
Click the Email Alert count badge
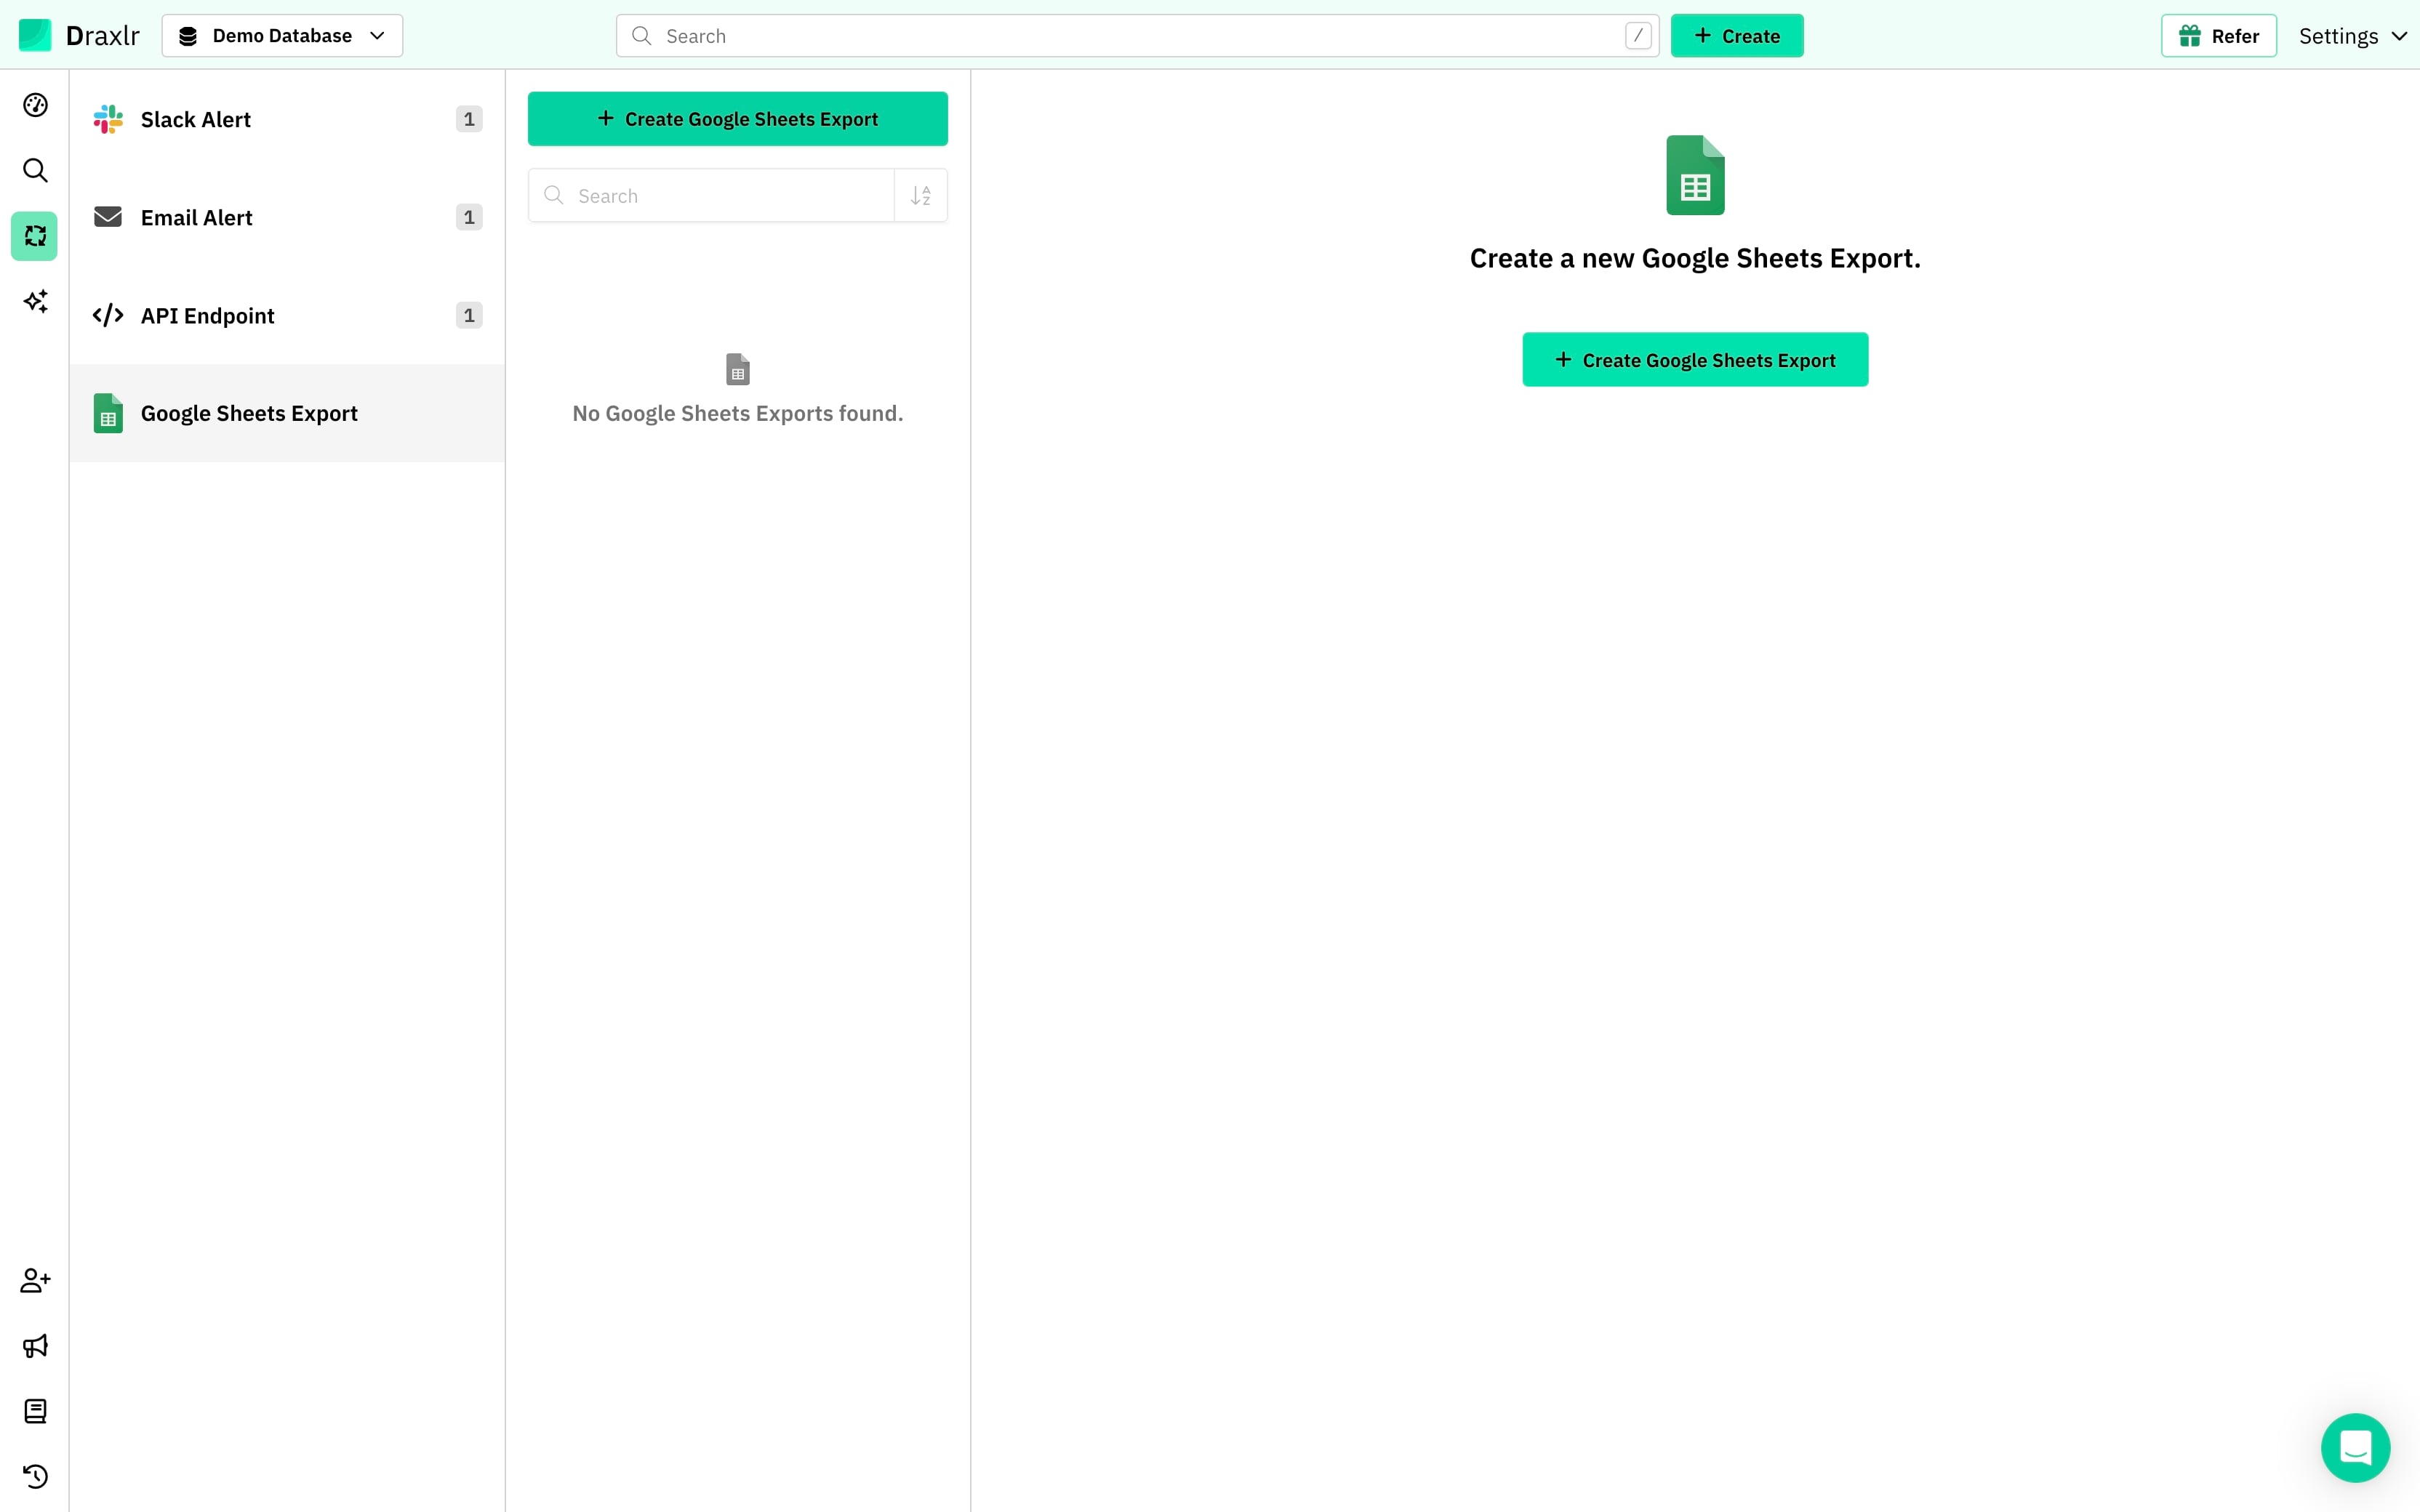469,217
